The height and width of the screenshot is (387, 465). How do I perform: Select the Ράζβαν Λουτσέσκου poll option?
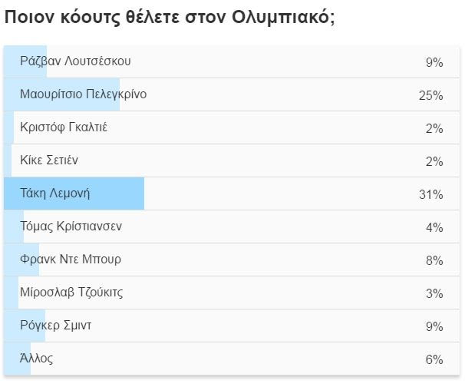click(81, 61)
